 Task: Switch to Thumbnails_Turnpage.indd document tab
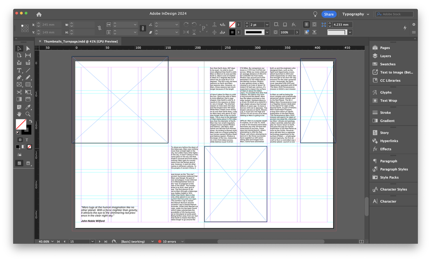(x=81, y=41)
